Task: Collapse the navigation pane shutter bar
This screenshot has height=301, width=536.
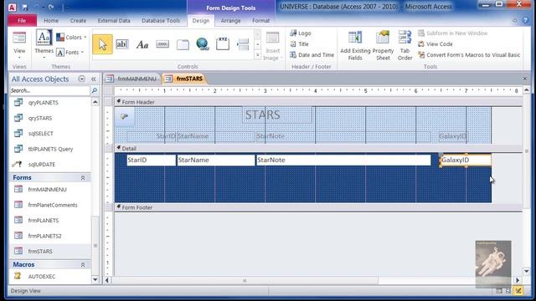Action: 93,79
